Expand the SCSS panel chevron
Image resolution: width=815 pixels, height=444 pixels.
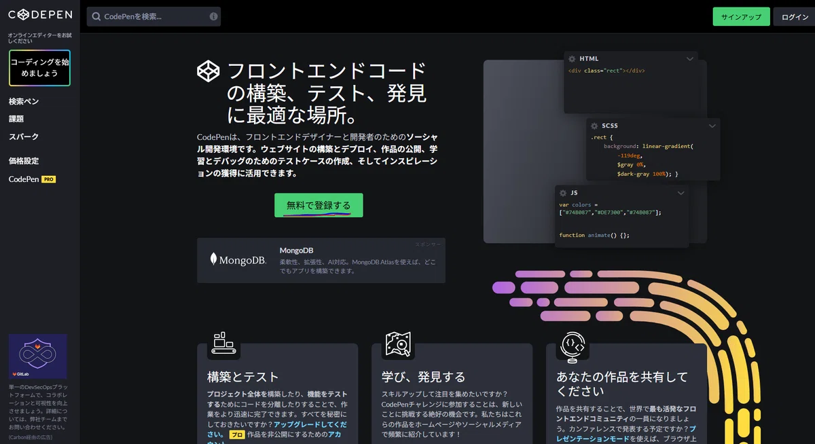point(712,126)
